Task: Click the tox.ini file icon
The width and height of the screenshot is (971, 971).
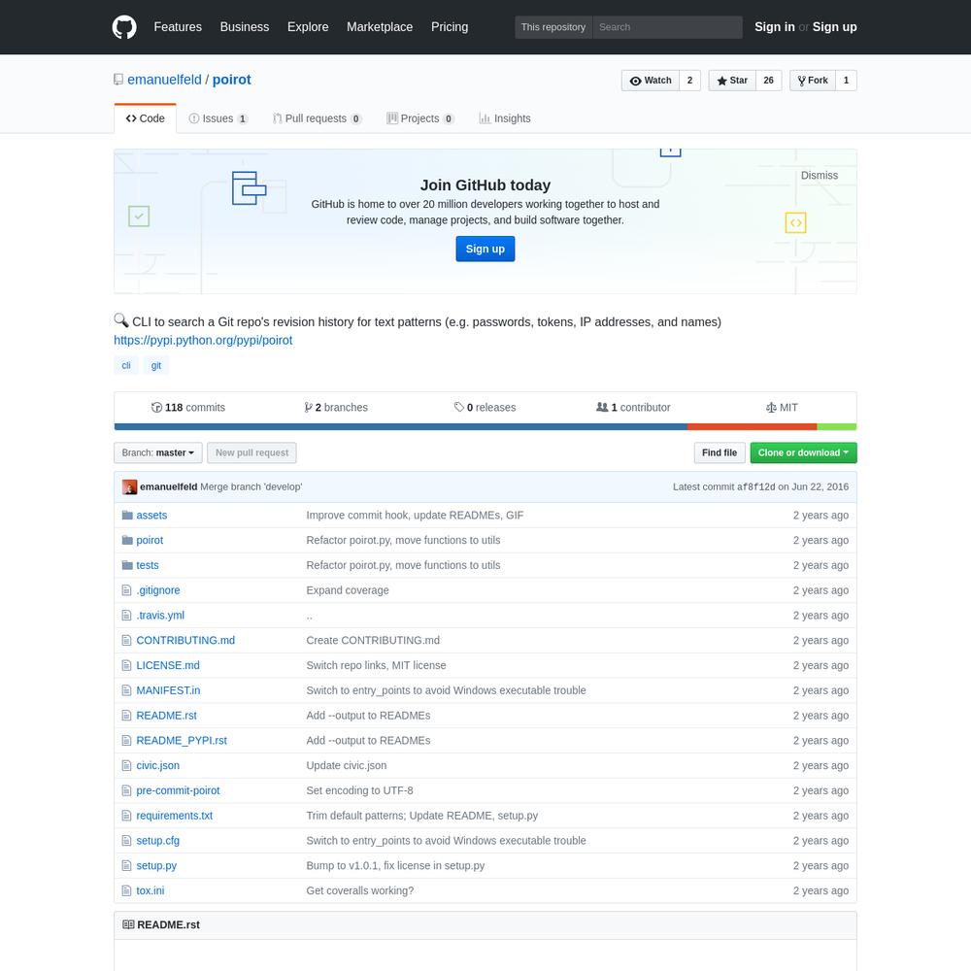Action: (127, 890)
